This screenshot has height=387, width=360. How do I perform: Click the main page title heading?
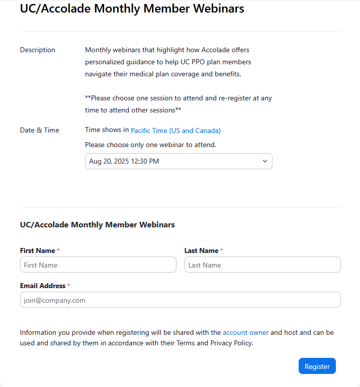point(132,9)
